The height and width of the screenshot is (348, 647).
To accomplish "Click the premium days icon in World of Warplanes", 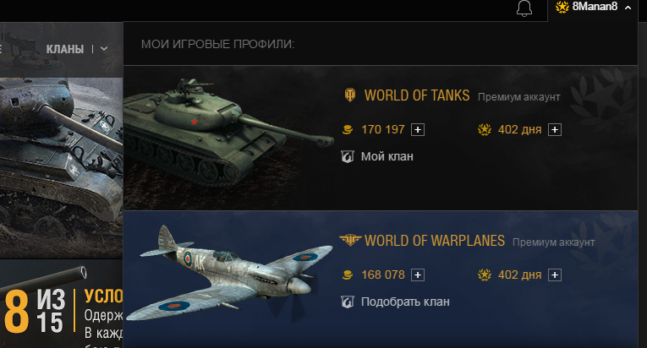I will point(485,275).
